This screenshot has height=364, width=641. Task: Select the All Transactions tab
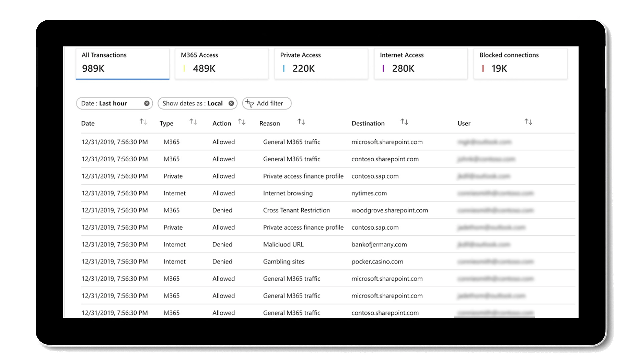(x=123, y=63)
